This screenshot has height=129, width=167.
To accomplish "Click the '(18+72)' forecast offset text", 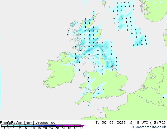I will [x=158, y=123].
